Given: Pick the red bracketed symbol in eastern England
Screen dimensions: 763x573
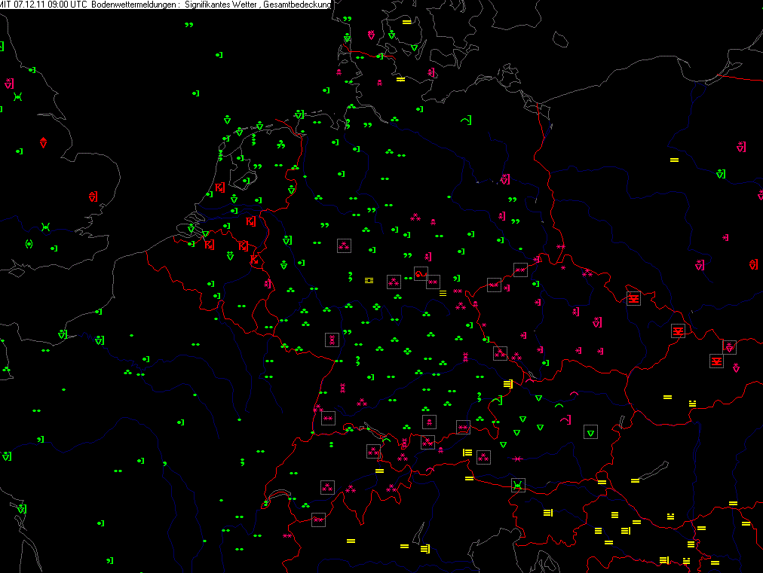Looking at the screenshot, I should (93, 197).
